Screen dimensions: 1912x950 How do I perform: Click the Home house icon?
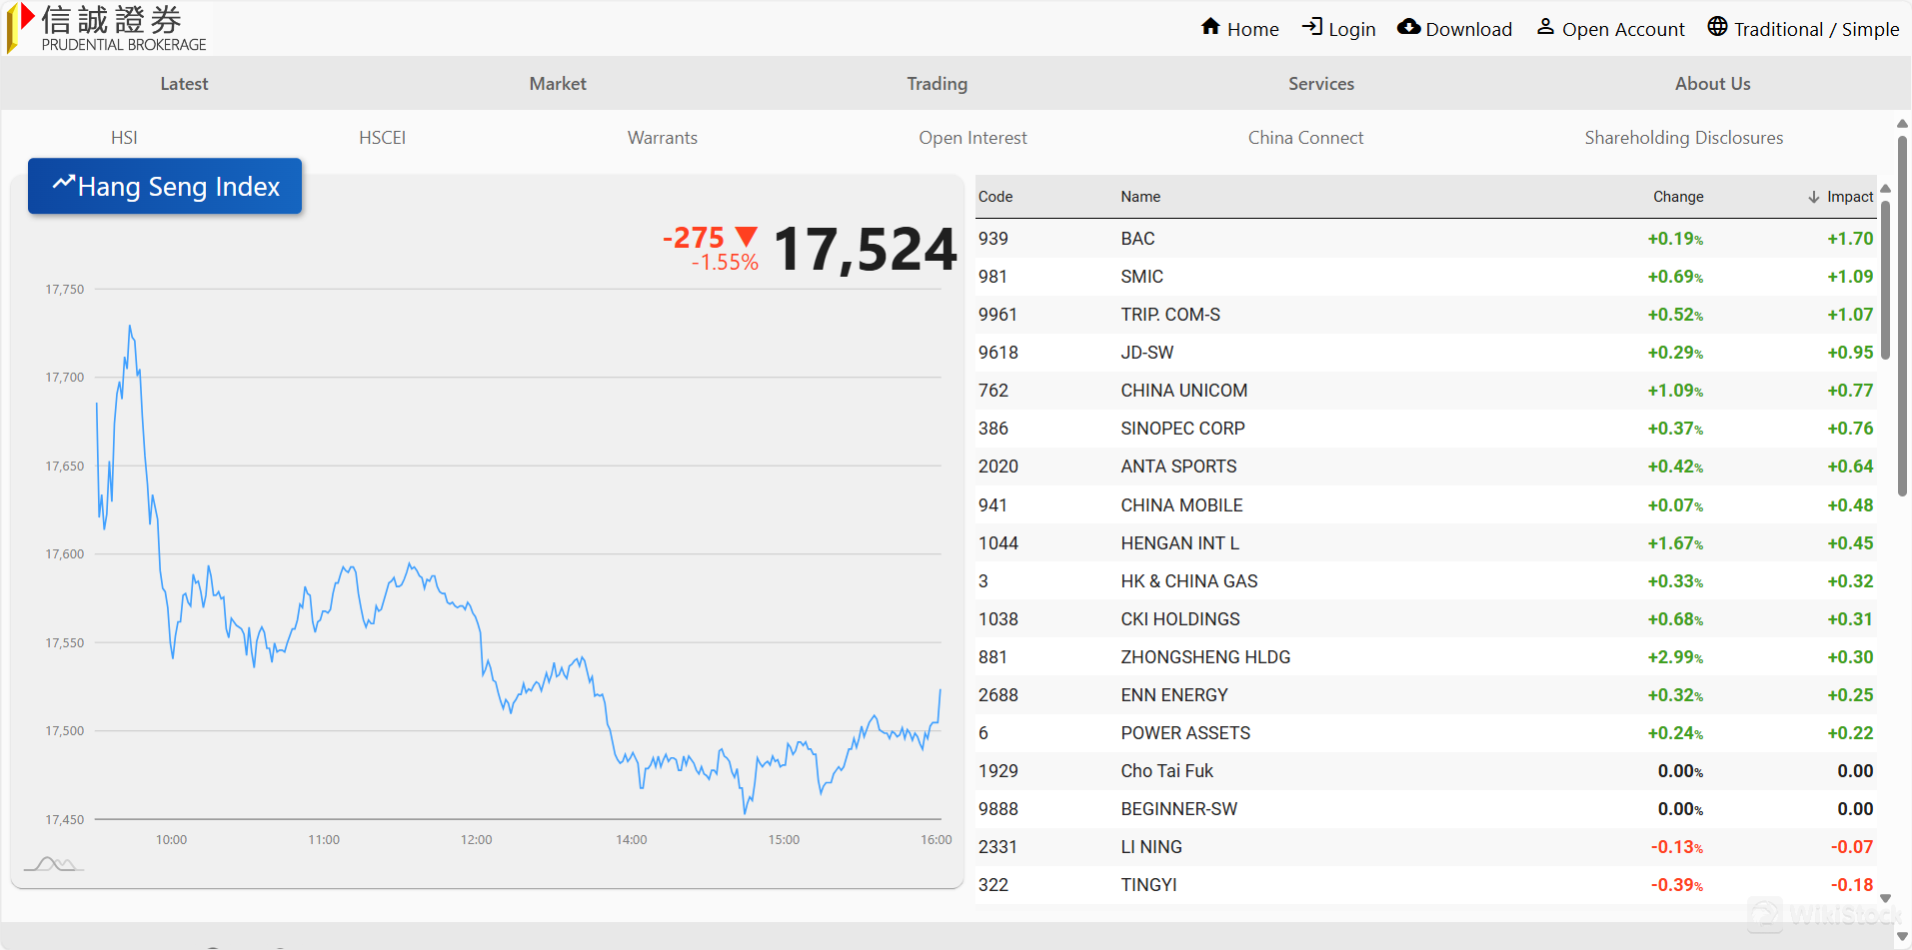click(x=1210, y=27)
